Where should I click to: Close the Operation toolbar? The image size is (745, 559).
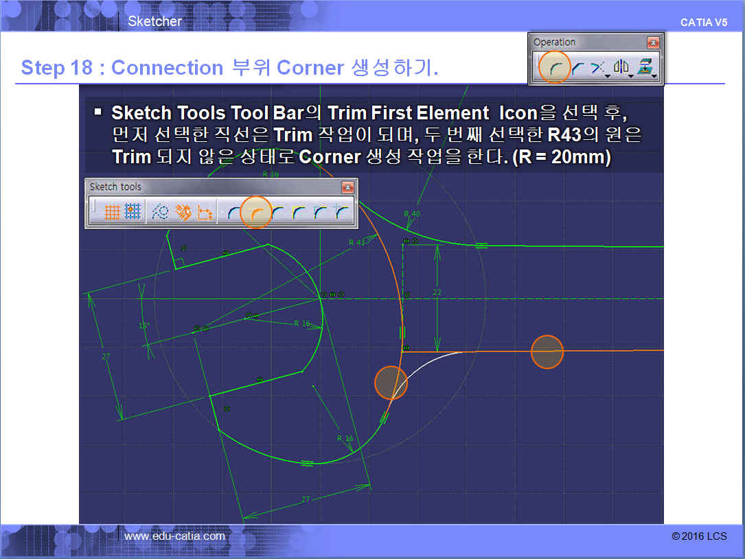tap(652, 43)
